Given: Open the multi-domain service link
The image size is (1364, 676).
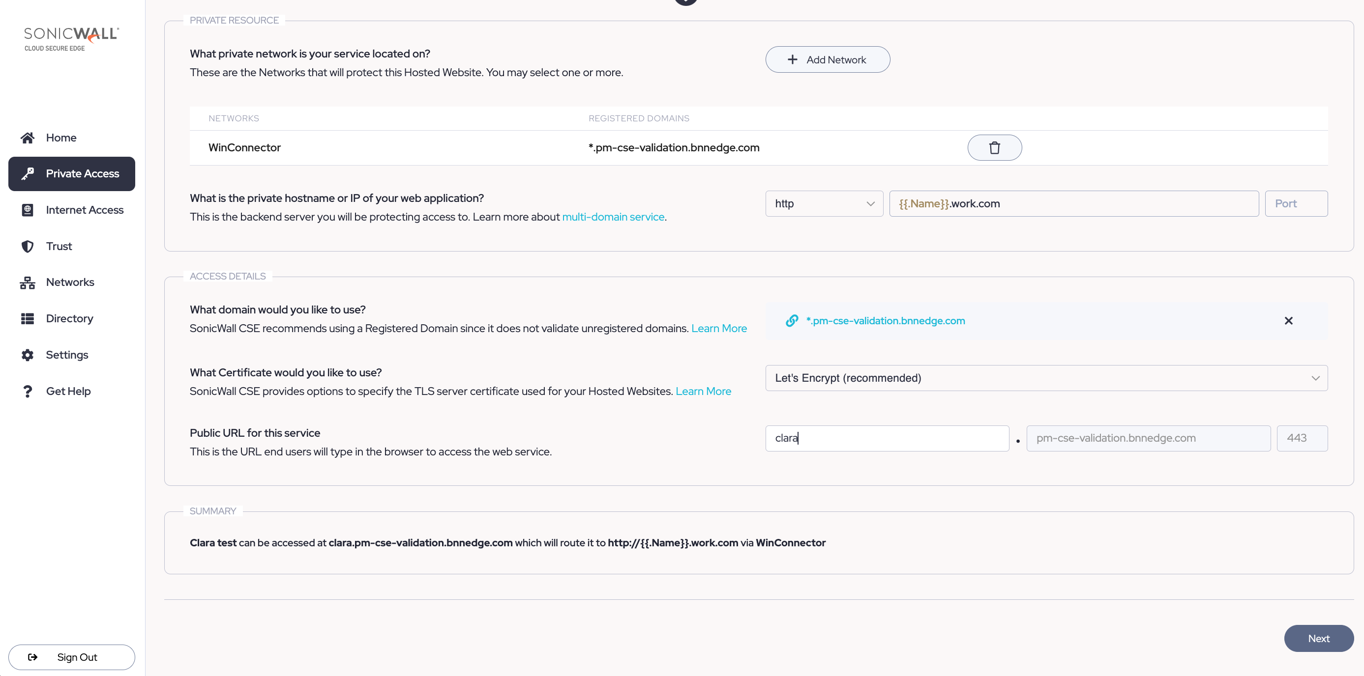Looking at the screenshot, I should tap(613, 217).
